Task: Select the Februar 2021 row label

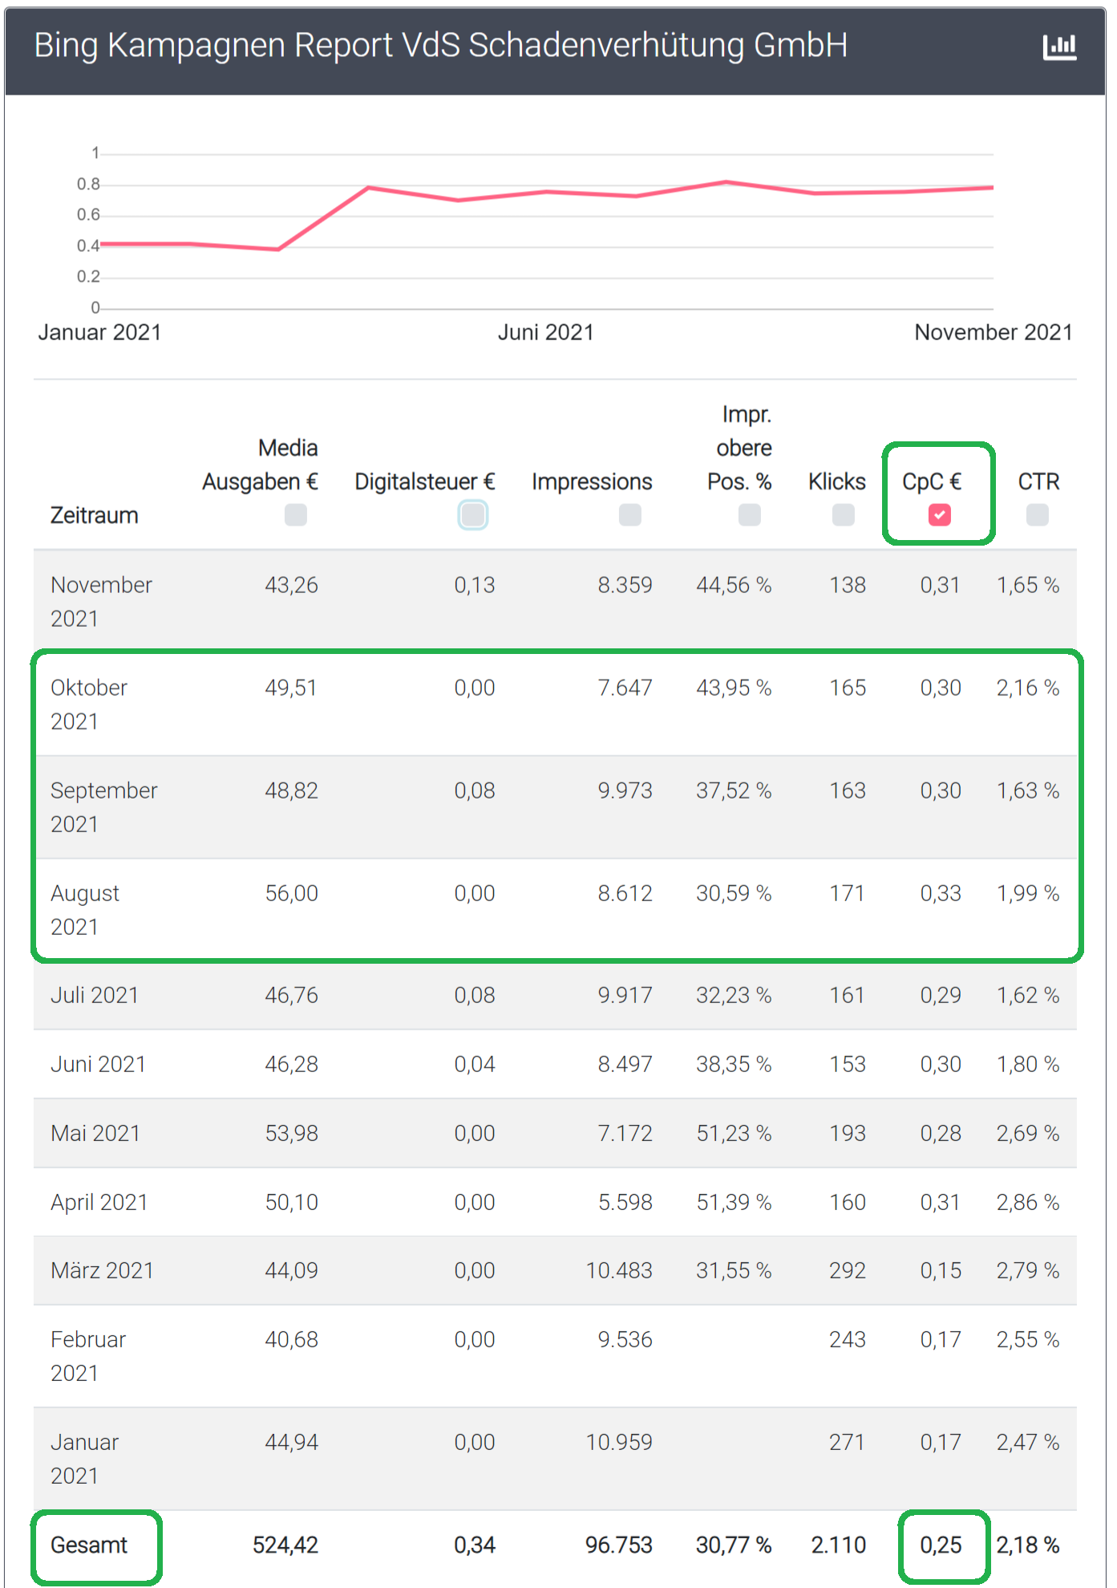Action: (x=88, y=1356)
